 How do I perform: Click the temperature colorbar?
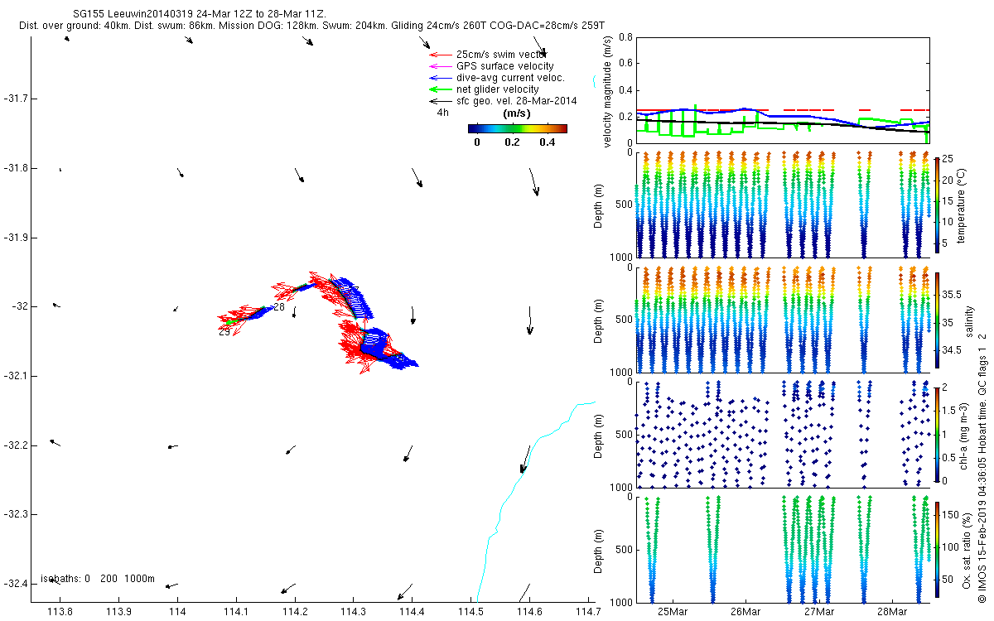(x=938, y=203)
